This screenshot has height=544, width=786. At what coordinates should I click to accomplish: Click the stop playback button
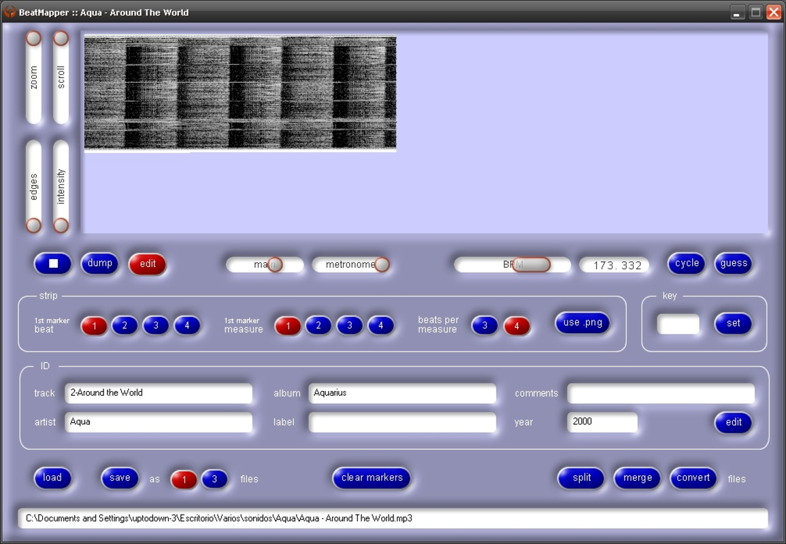coord(52,263)
